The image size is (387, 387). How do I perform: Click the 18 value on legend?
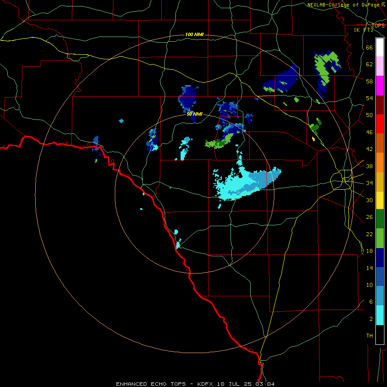369,251
